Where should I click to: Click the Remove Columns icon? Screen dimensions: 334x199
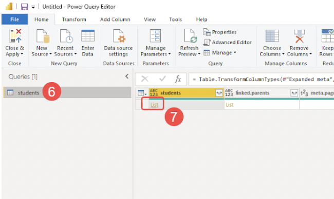[299, 36]
